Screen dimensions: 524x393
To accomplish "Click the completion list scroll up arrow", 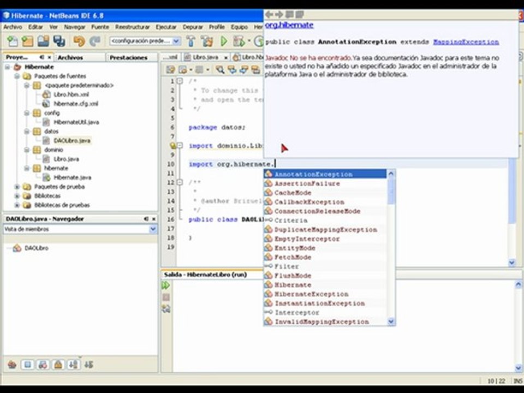I will coord(391,174).
